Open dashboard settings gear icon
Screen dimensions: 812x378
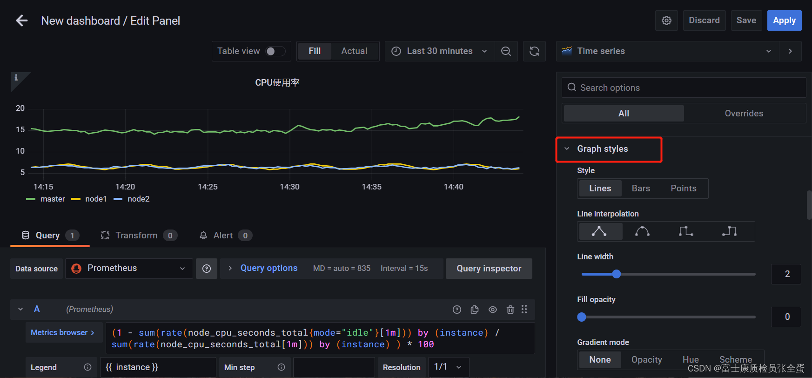666,20
